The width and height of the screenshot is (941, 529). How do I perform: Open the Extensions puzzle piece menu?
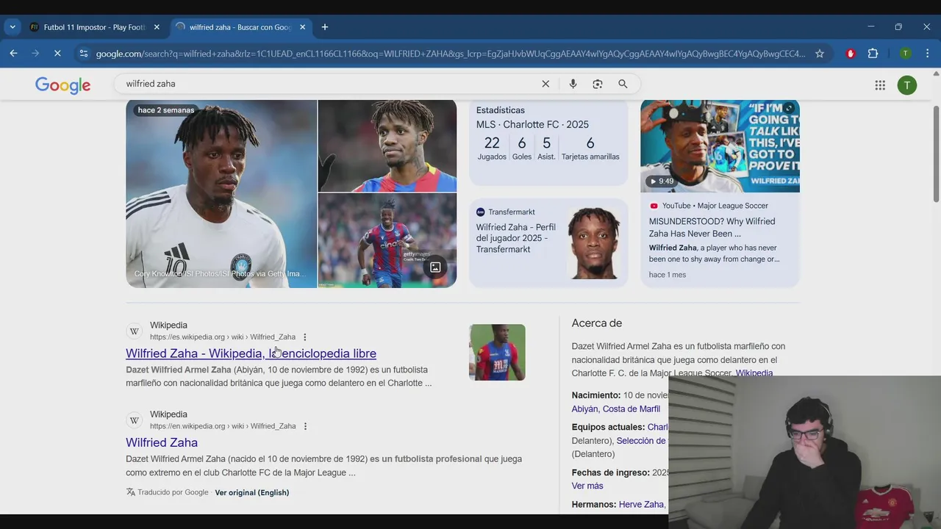[x=873, y=54]
